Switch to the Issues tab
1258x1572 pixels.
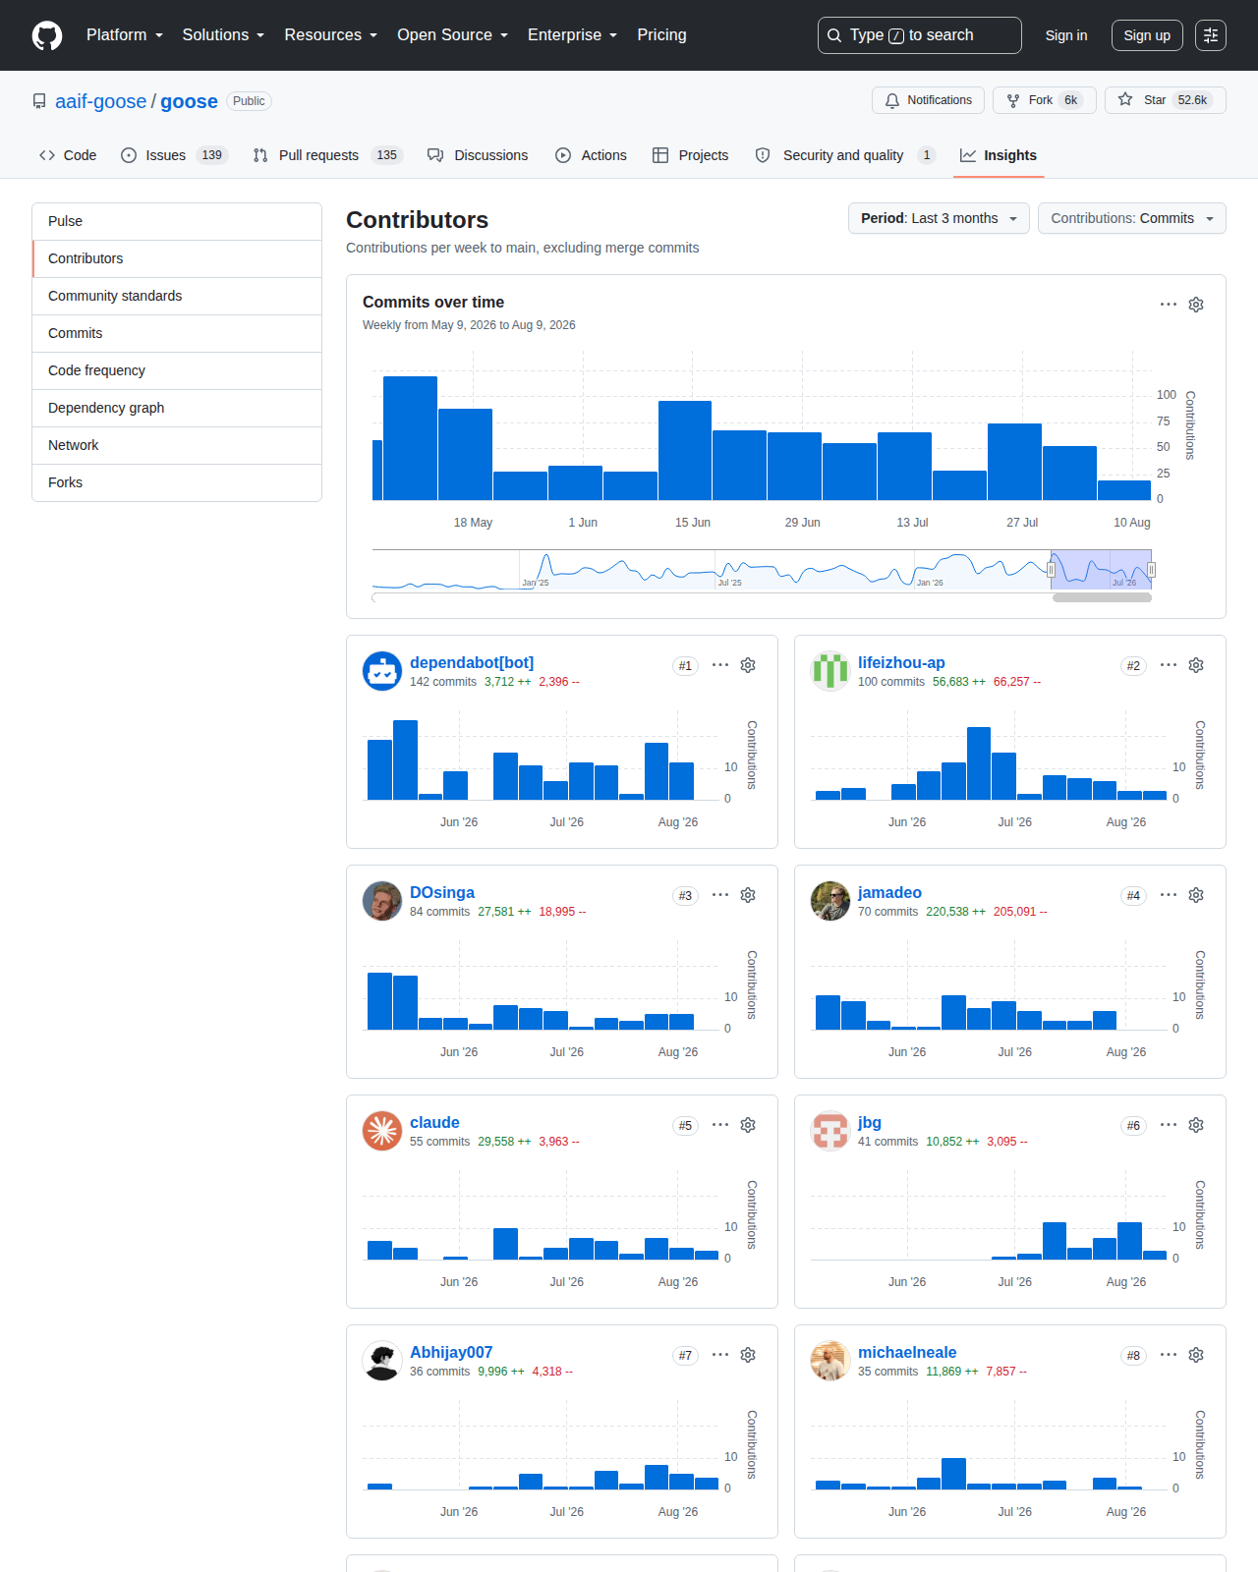click(x=174, y=155)
